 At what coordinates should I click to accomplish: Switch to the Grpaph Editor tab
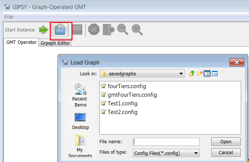coord(55,43)
